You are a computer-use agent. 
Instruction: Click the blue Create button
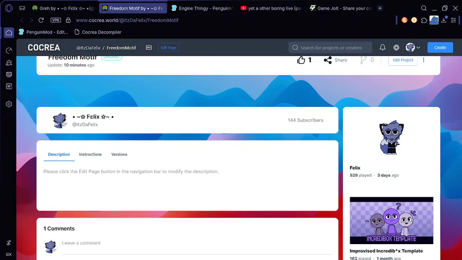440,47
